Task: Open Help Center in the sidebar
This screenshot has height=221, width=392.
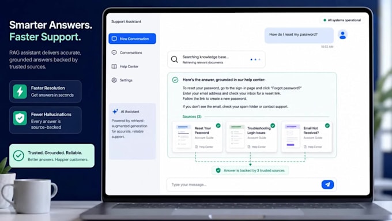Action: pos(129,66)
